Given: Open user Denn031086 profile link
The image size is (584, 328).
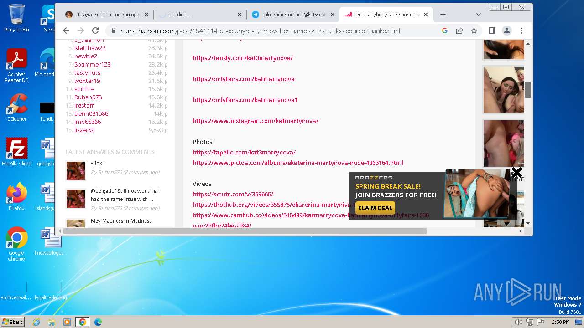Looking at the screenshot, I should pyautogui.click(x=91, y=113).
